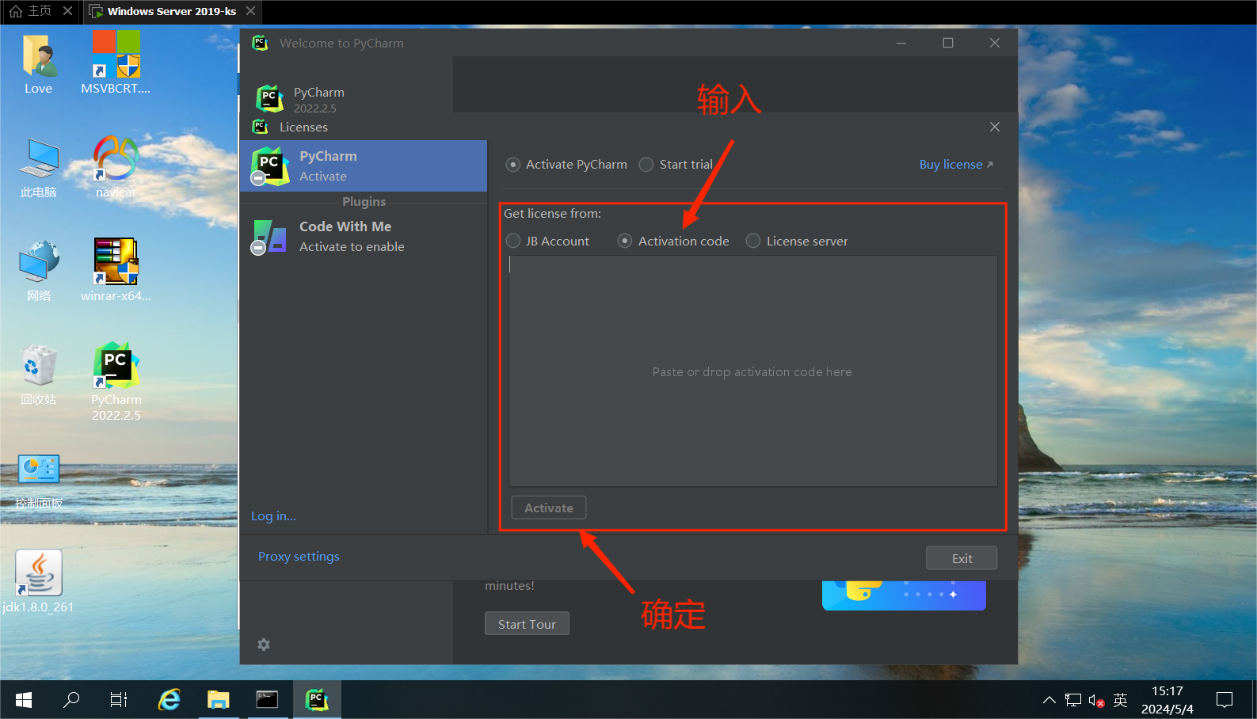The height and width of the screenshot is (719, 1257).
Task: Click the muted volume tray icon
Action: tap(1096, 700)
